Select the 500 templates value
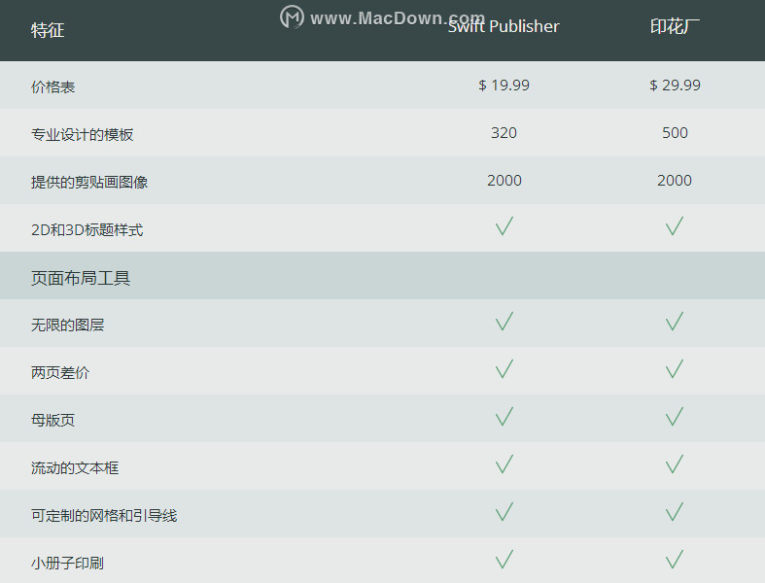This screenshot has width=765, height=583. point(675,133)
